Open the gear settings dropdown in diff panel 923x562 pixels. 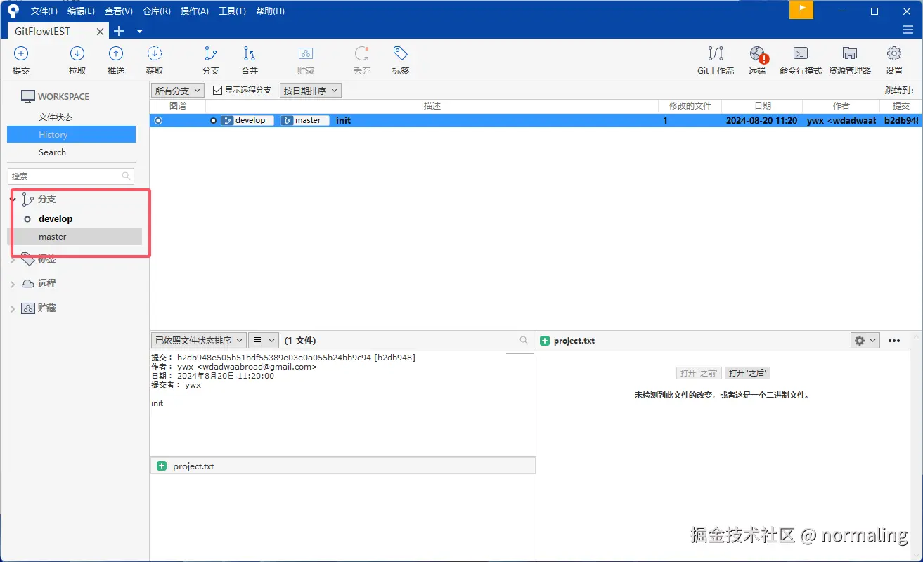[865, 340]
